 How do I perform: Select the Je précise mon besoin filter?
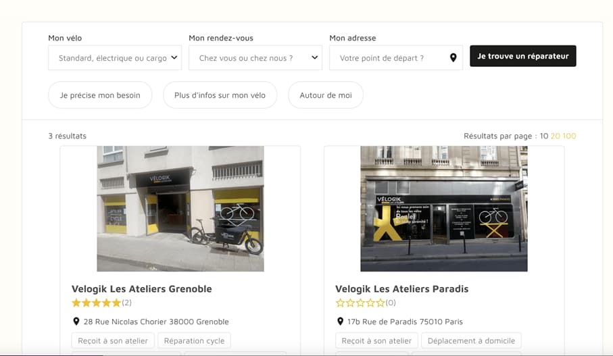click(x=100, y=95)
